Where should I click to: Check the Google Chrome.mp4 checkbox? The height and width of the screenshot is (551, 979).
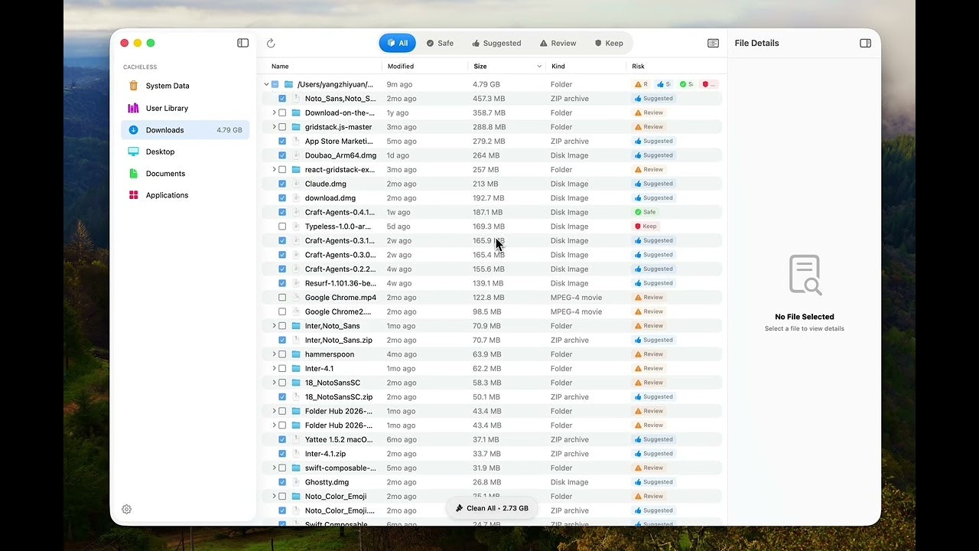click(282, 298)
